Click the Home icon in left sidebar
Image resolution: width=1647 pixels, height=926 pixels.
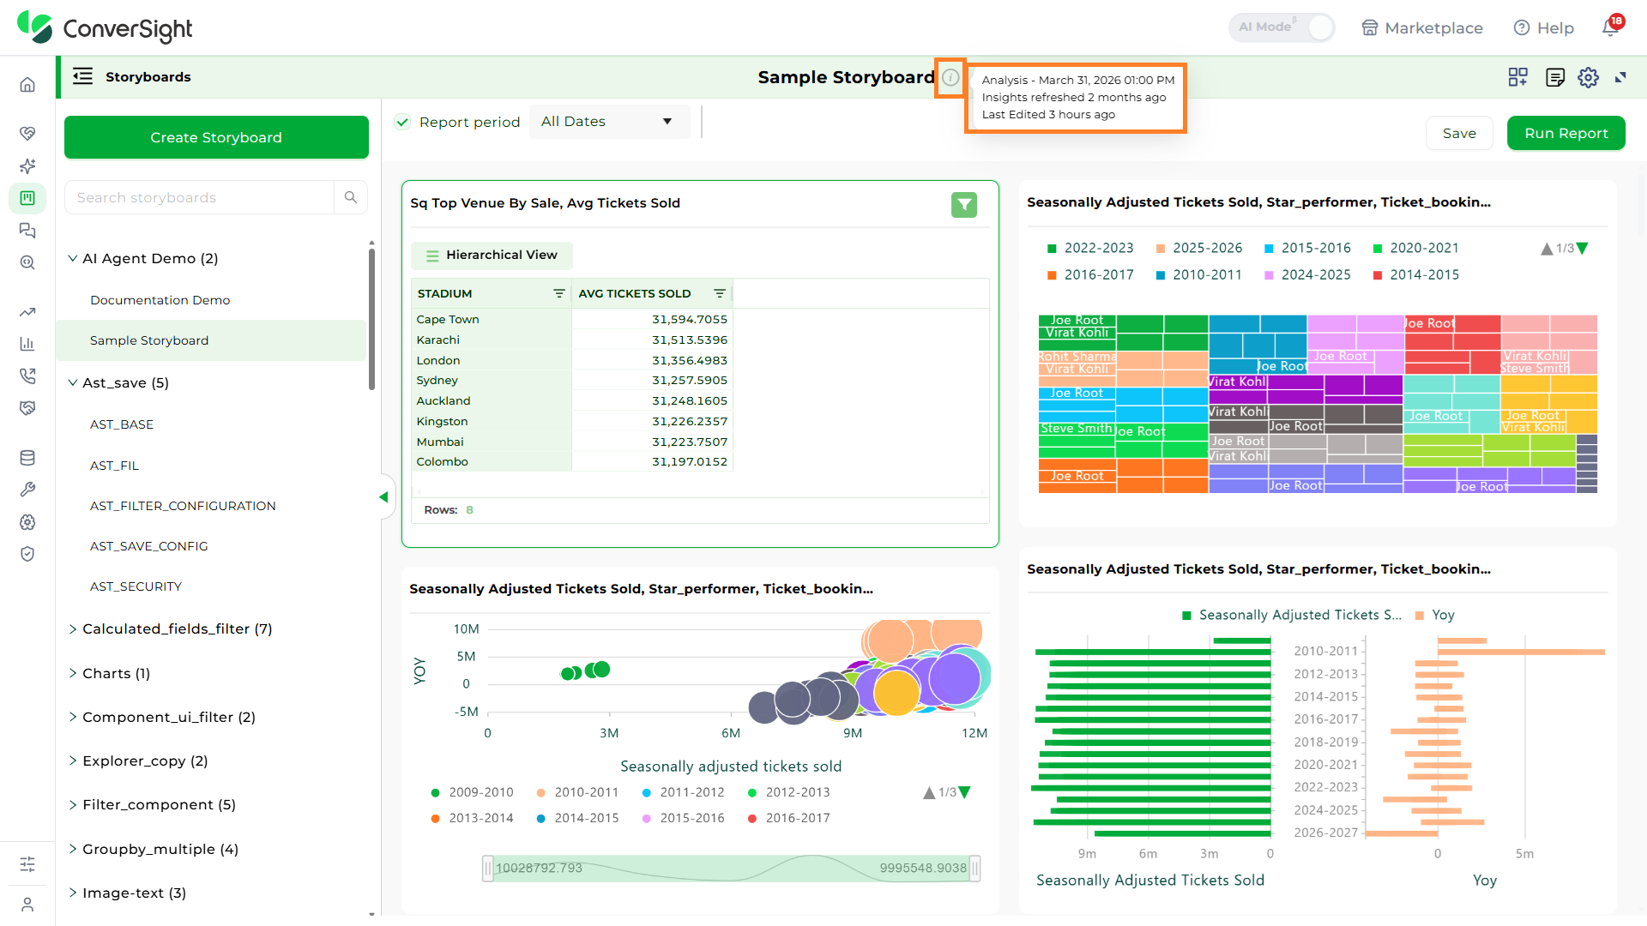click(x=27, y=84)
